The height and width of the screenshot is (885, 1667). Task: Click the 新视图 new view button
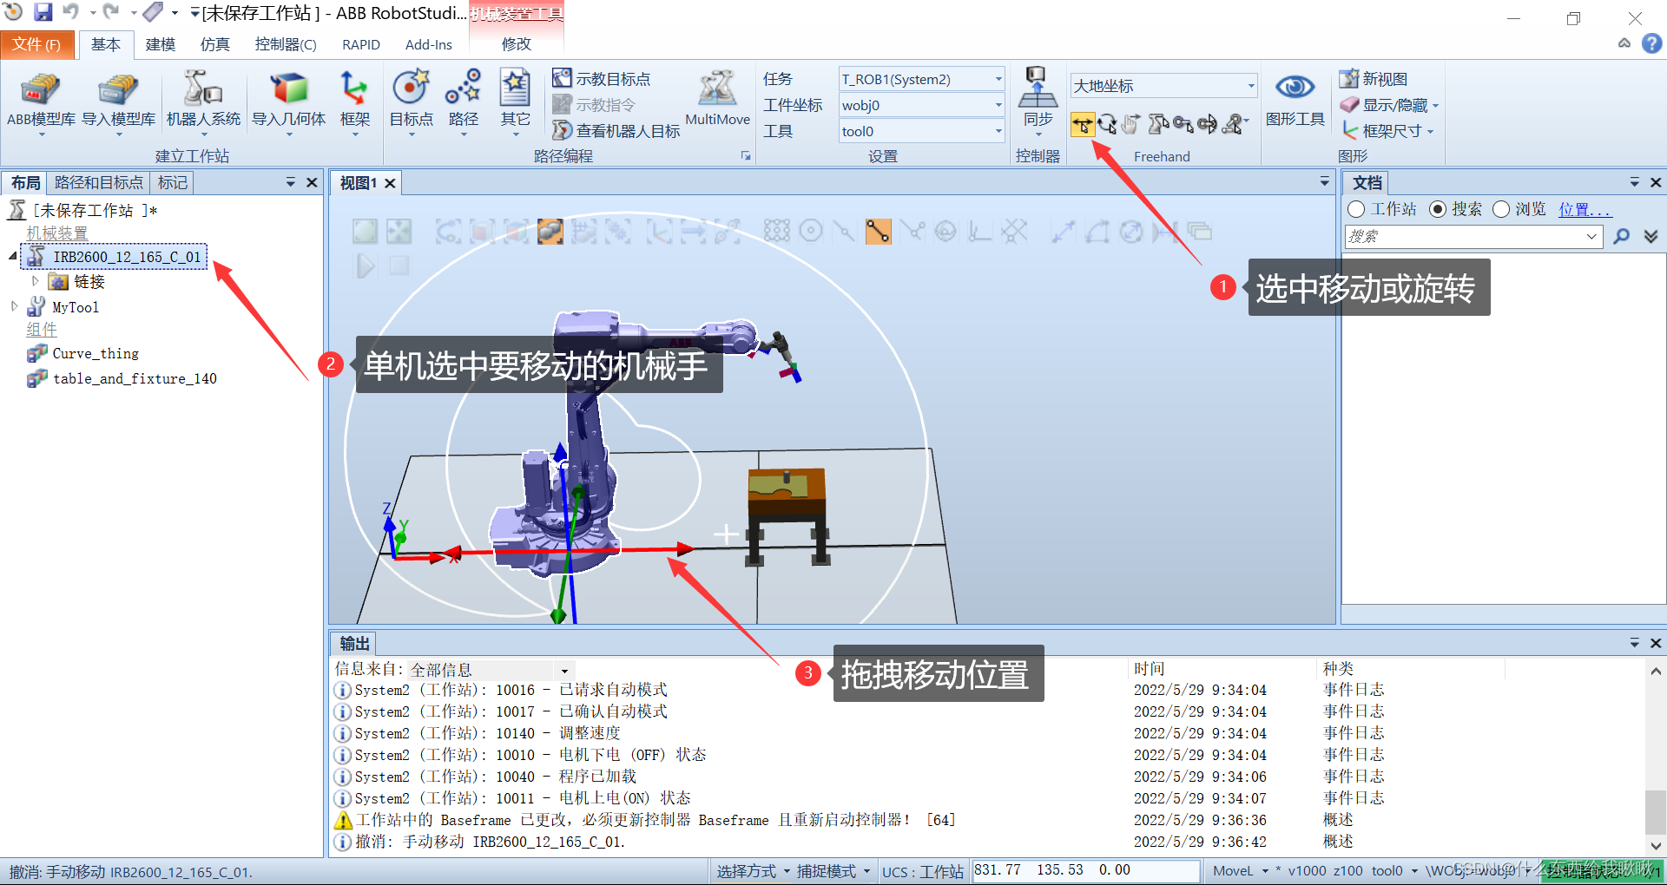pyautogui.click(x=1374, y=79)
